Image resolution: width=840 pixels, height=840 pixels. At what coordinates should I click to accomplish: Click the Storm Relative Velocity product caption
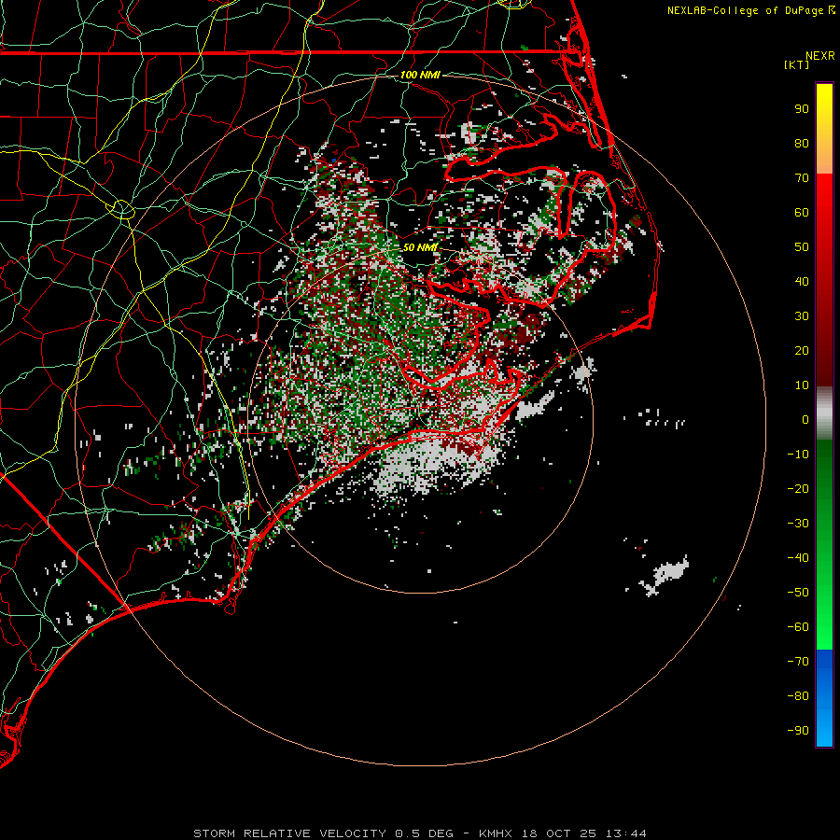coord(419,833)
